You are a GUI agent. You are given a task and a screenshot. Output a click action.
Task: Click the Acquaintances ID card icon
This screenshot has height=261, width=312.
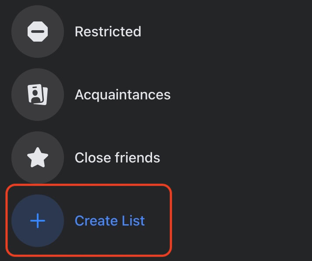[x=38, y=95]
